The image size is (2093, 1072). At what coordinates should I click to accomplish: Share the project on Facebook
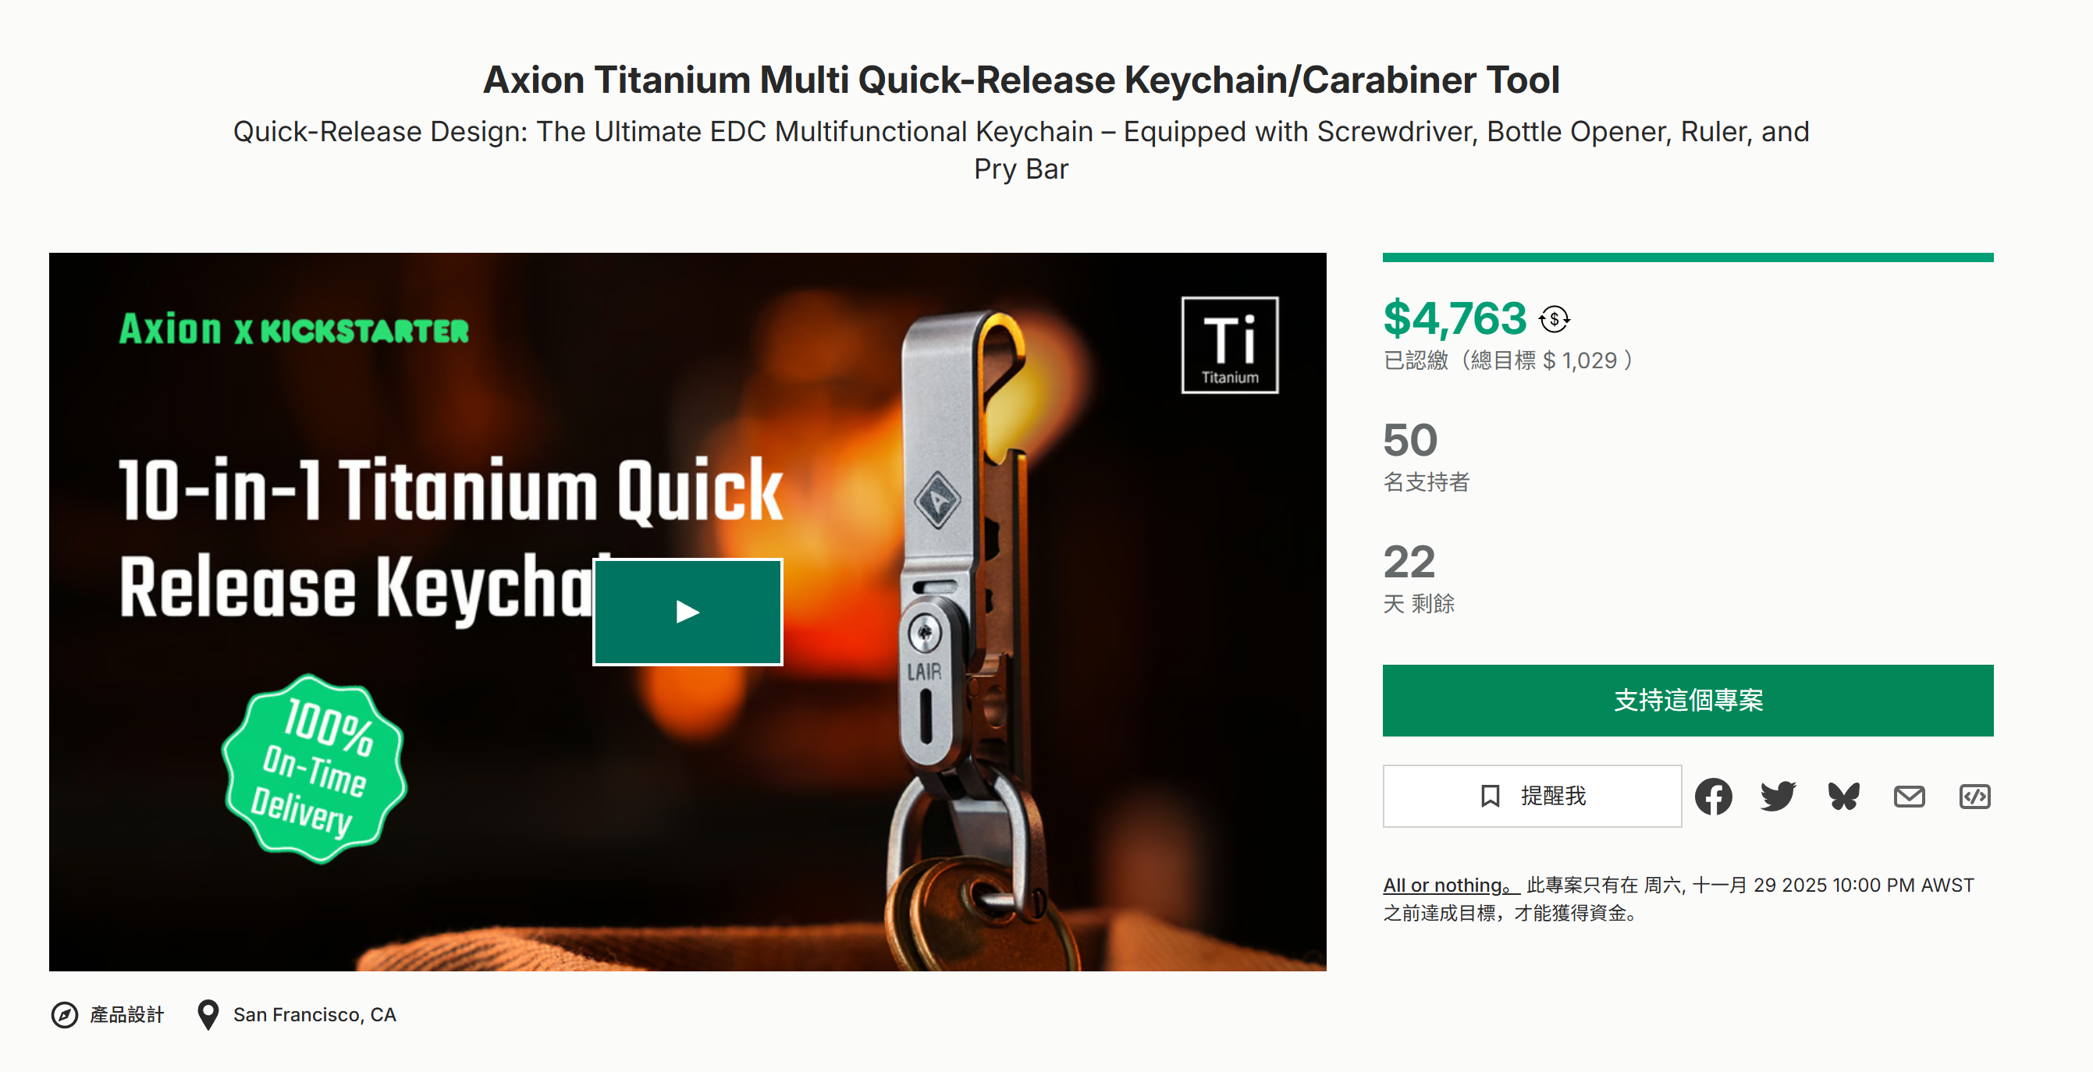click(x=1713, y=796)
